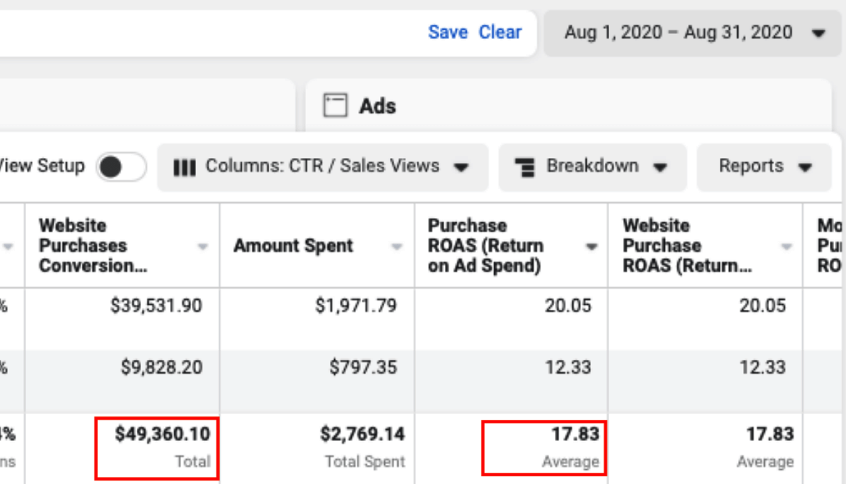The image size is (846, 484).
Task: Sort by Amount Spent column header
Action: (x=293, y=246)
